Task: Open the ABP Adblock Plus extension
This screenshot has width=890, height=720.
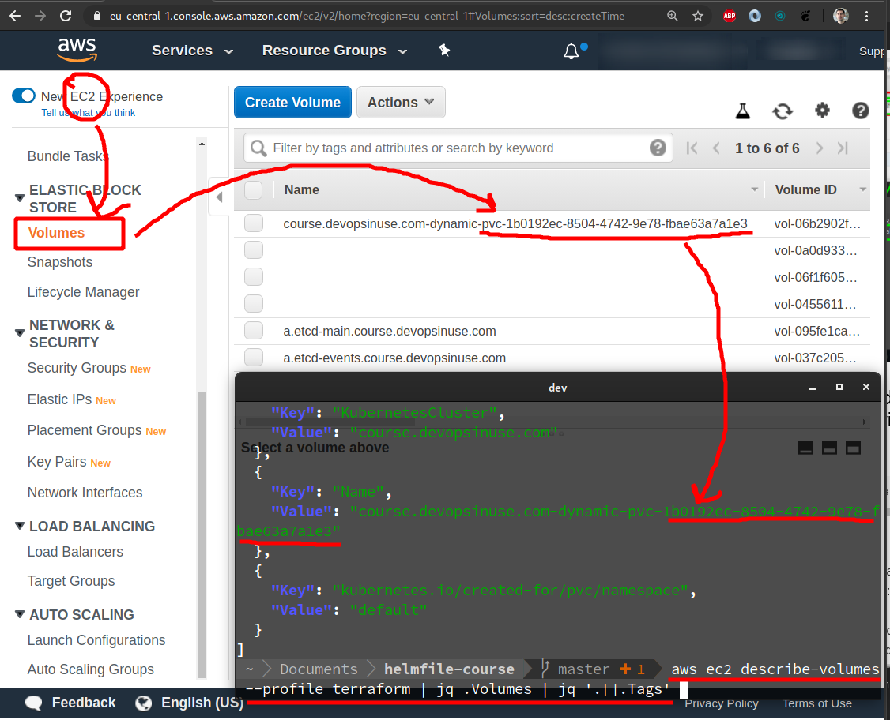Action: click(730, 16)
